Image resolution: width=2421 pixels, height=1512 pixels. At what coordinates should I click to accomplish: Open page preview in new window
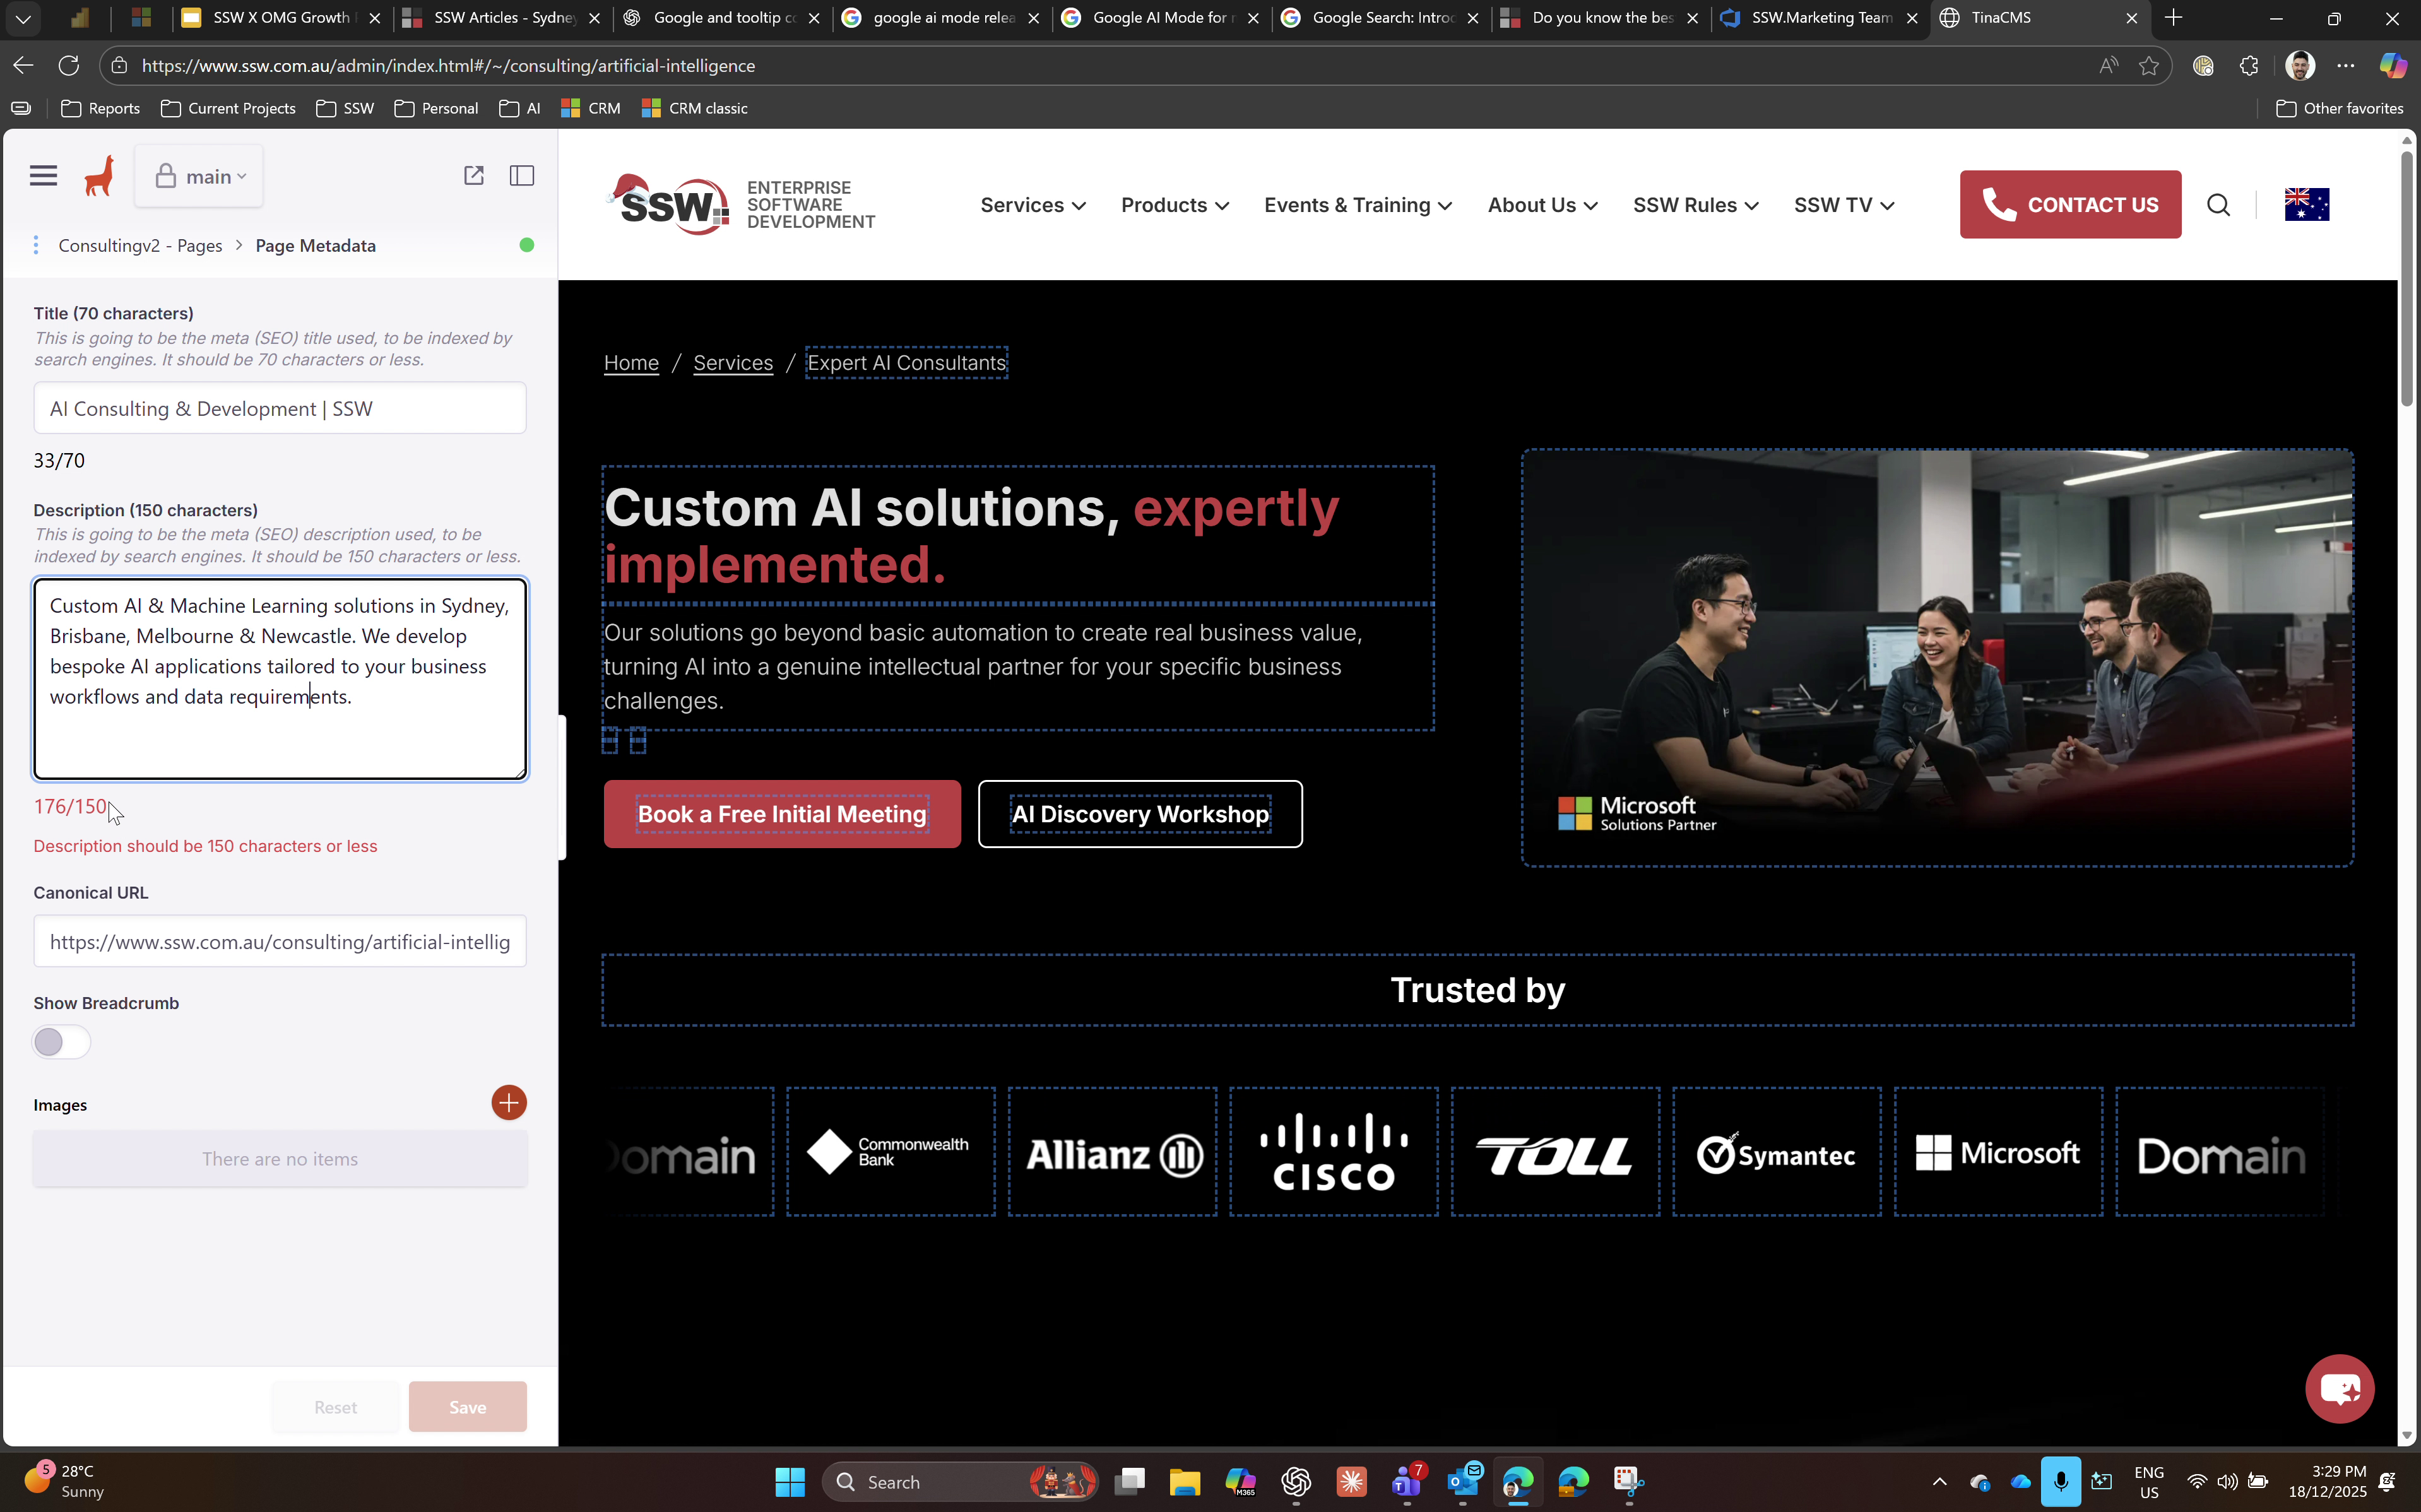[474, 175]
